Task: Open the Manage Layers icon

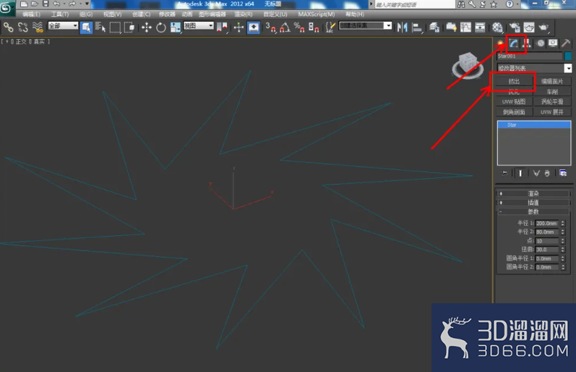Action: 434,28
